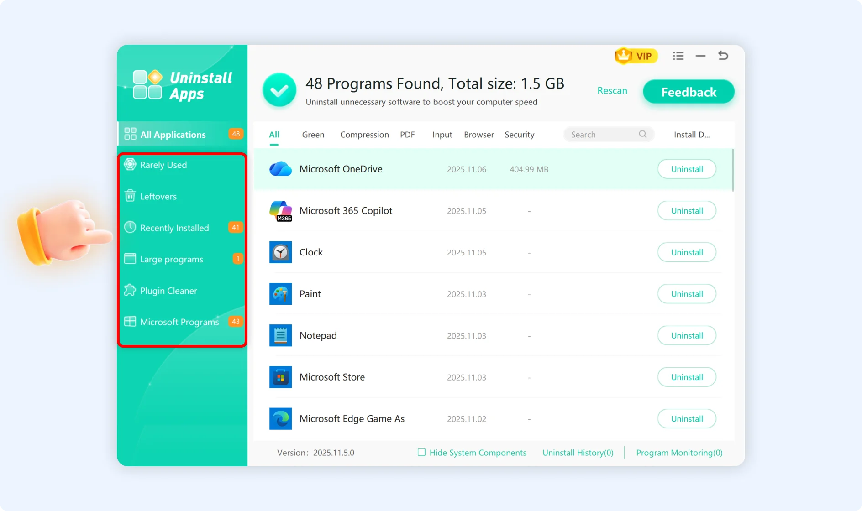This screenshot has height=511, width=862.
Task: Click inside the Search field
Action: pos(603,134)
